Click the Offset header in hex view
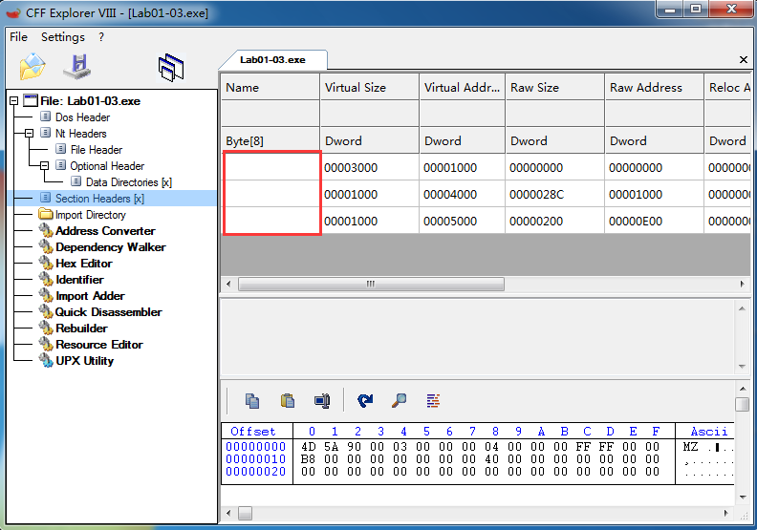 253,431
